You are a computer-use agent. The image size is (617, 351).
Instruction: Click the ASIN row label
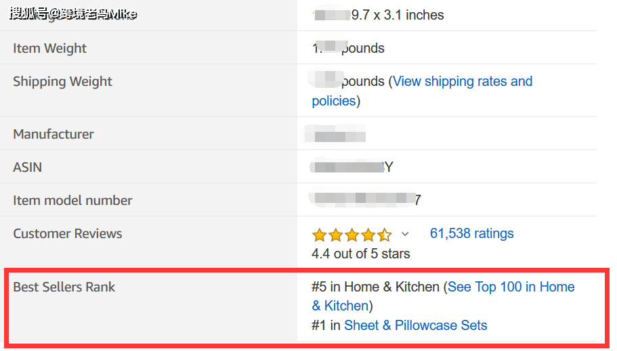click(x=28, y=168)
